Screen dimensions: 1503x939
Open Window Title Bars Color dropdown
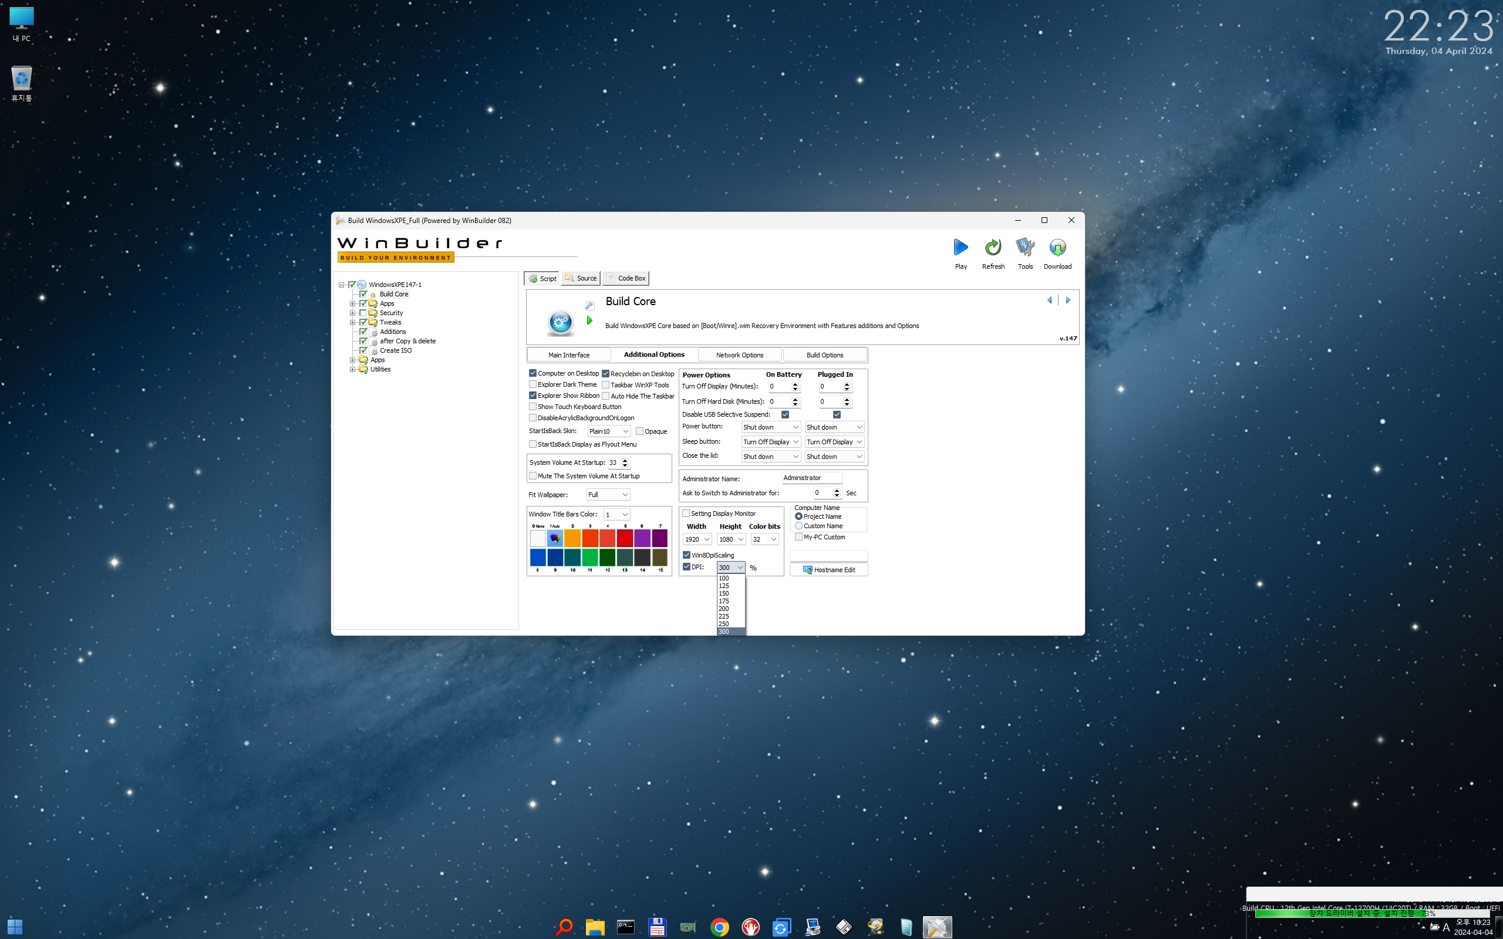(x=616, y=514)
